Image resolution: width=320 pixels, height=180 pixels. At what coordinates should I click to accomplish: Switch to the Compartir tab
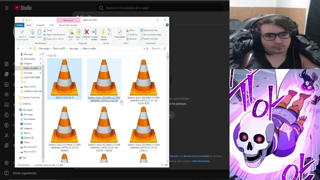pyautogui.click(x=40, y=25)
